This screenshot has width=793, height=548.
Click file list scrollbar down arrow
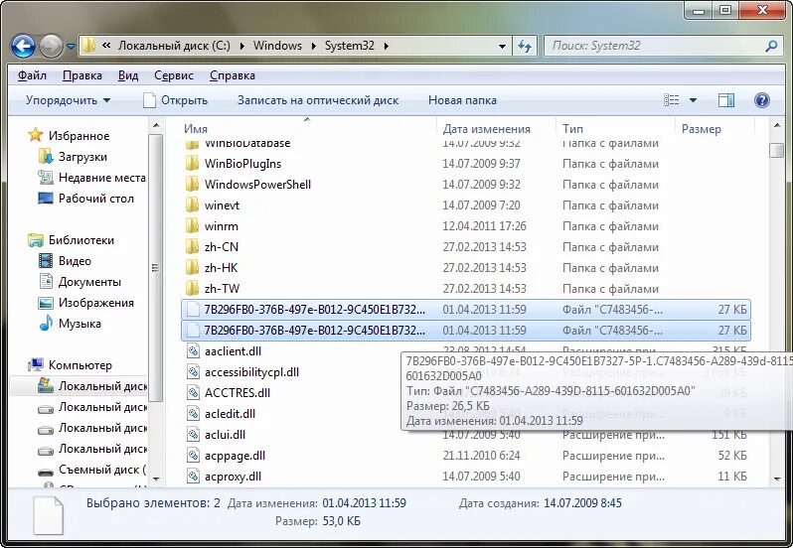777,479
